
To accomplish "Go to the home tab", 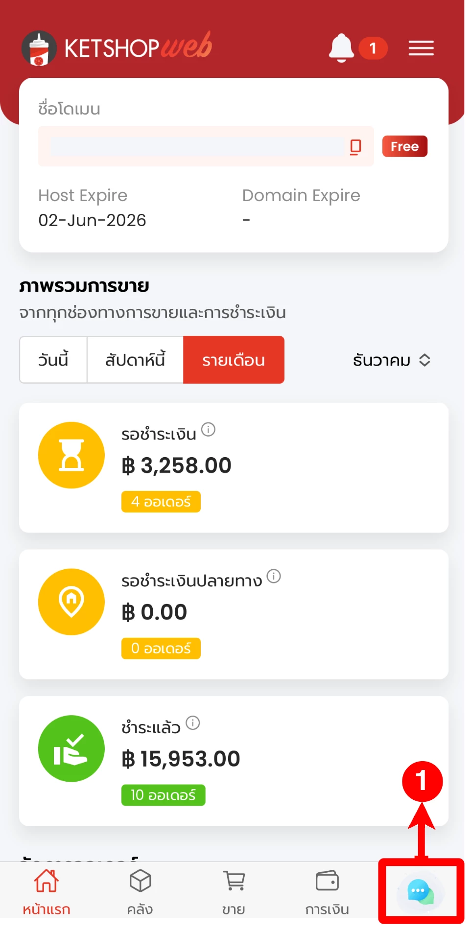I will click(x=47, y=892).
